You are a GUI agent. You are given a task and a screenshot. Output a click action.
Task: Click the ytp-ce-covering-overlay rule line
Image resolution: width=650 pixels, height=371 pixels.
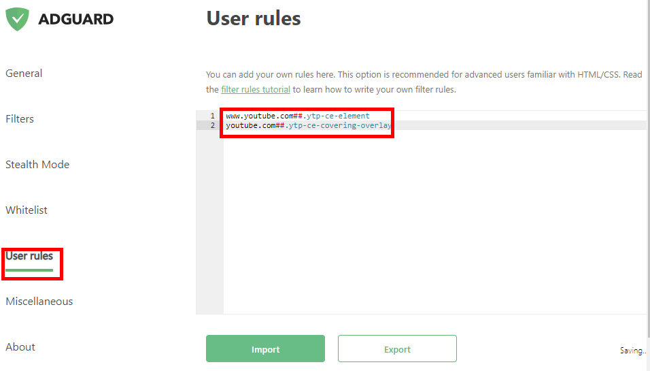click(x=309, y=125)
